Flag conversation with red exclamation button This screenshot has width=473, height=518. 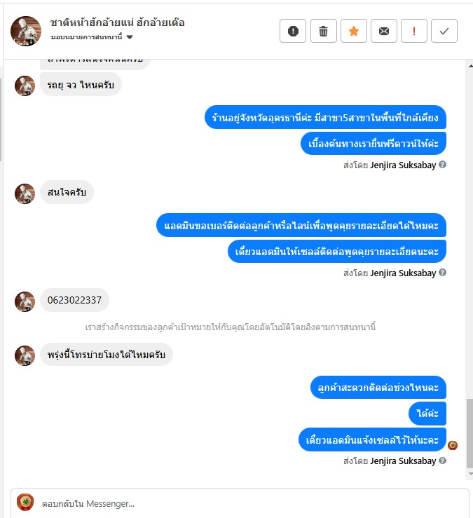414,31
